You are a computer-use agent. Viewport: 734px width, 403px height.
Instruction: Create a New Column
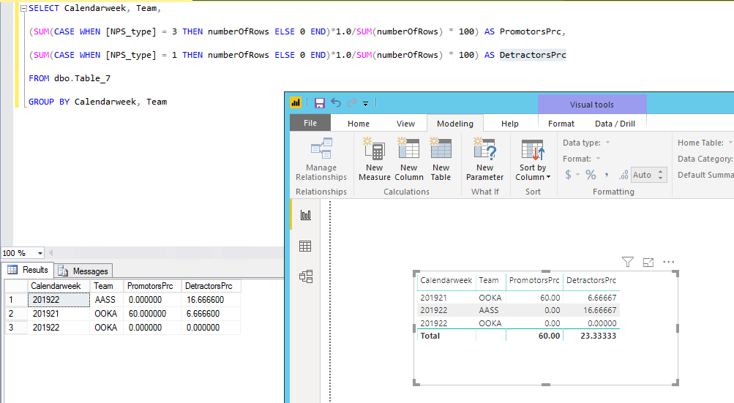pyautogui.click(x=408, y=159)
